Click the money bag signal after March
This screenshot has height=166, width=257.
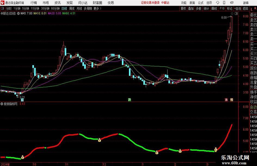[x=216, y=149]
